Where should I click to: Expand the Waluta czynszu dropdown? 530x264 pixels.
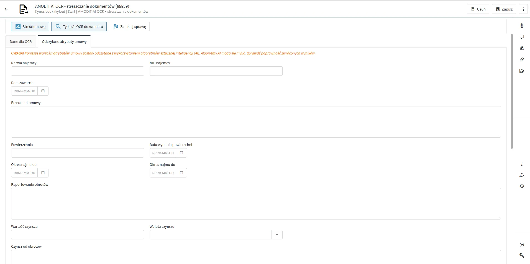coord(277,235)
